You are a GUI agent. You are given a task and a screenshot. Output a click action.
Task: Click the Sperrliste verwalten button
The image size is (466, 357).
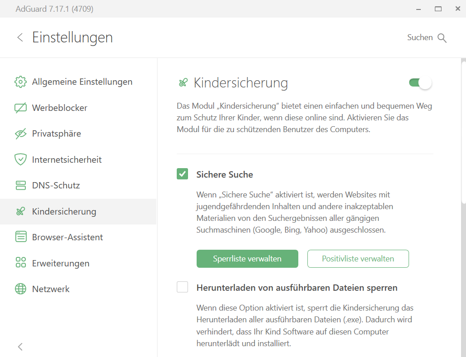(247, 259)
